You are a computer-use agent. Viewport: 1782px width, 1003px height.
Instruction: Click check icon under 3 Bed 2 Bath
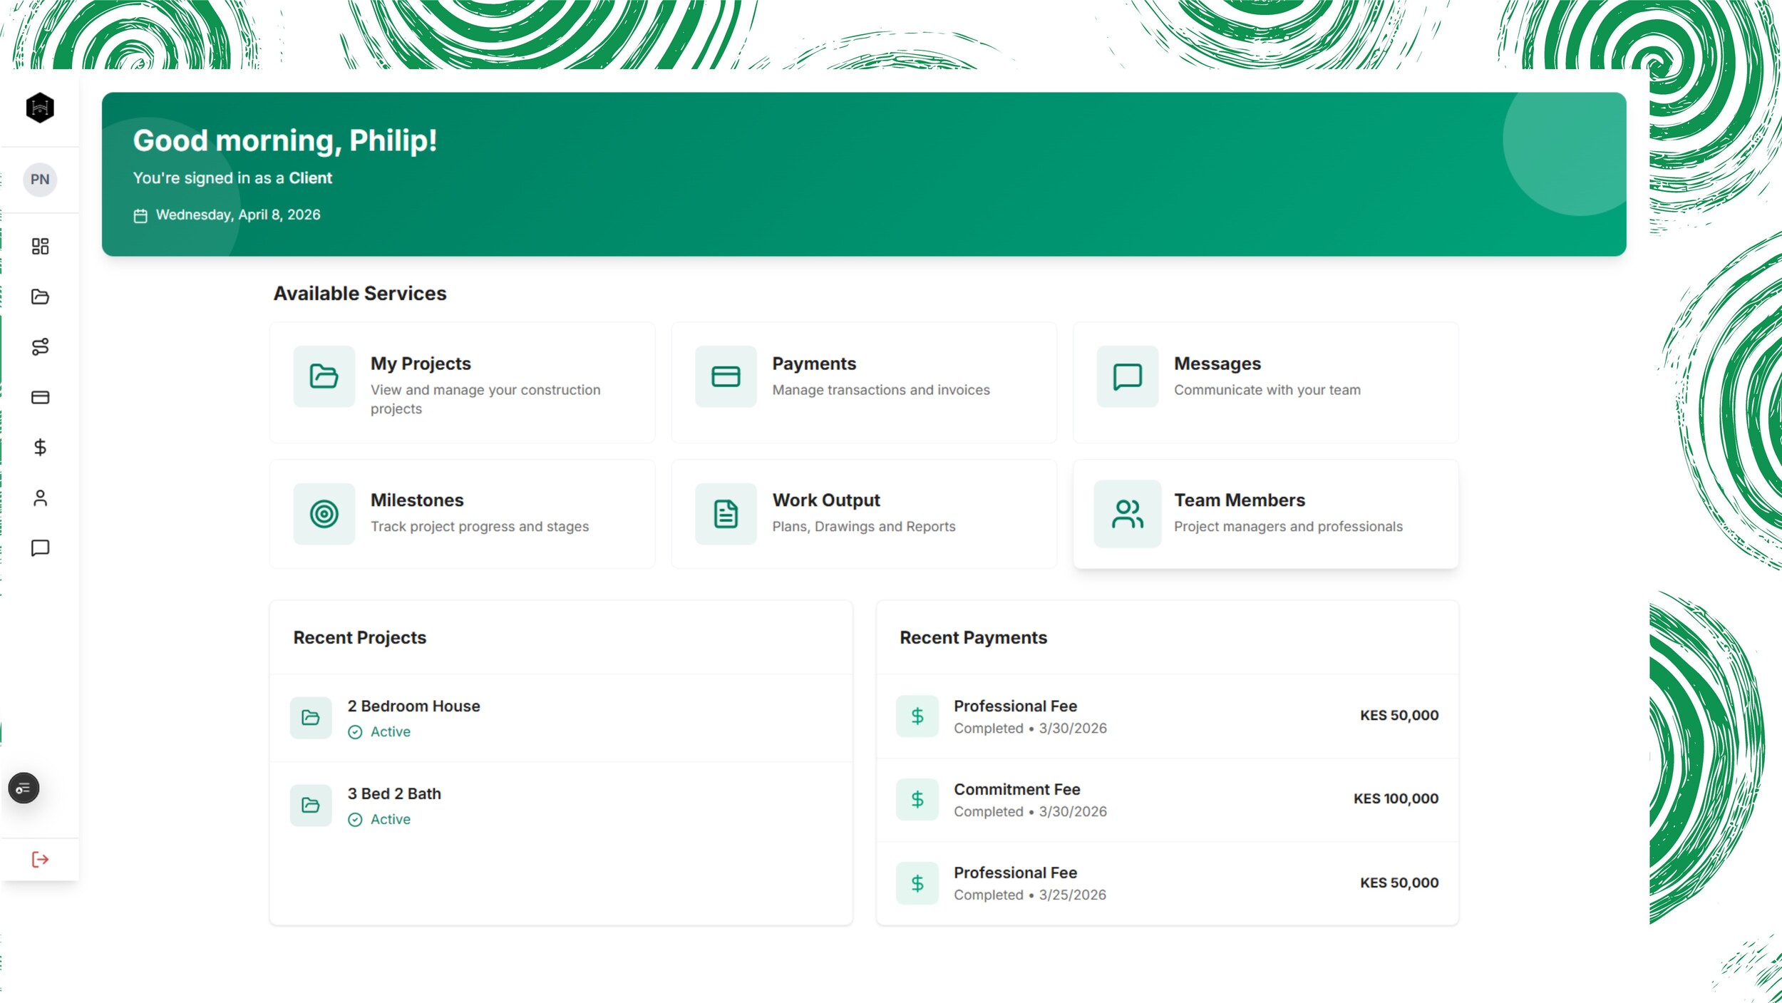(355, 820)
